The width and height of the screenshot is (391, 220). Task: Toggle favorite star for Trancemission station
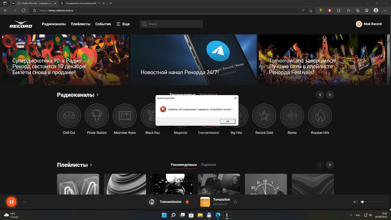pyautogui.click(x=187, y=202)
